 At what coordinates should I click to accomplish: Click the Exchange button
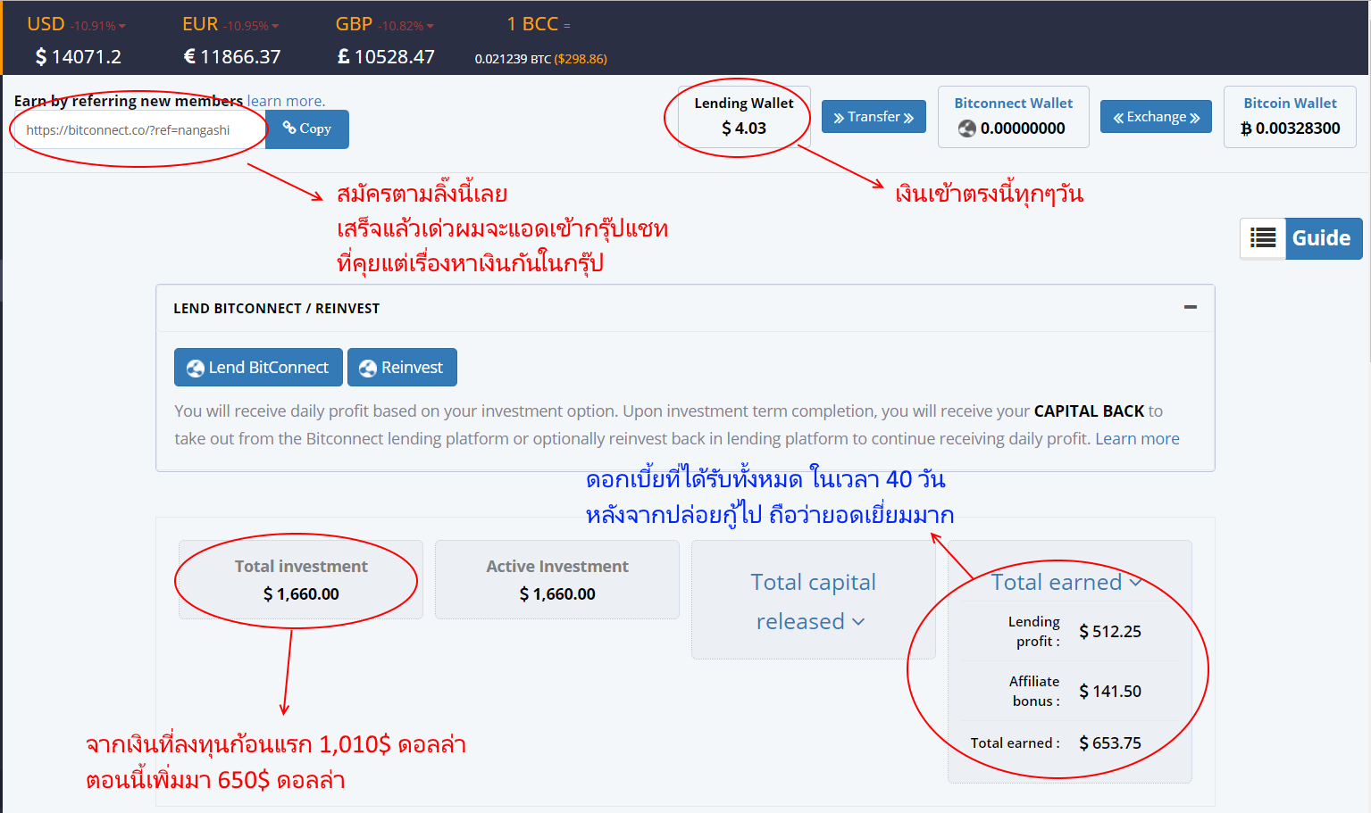[x=1156, y=117]
